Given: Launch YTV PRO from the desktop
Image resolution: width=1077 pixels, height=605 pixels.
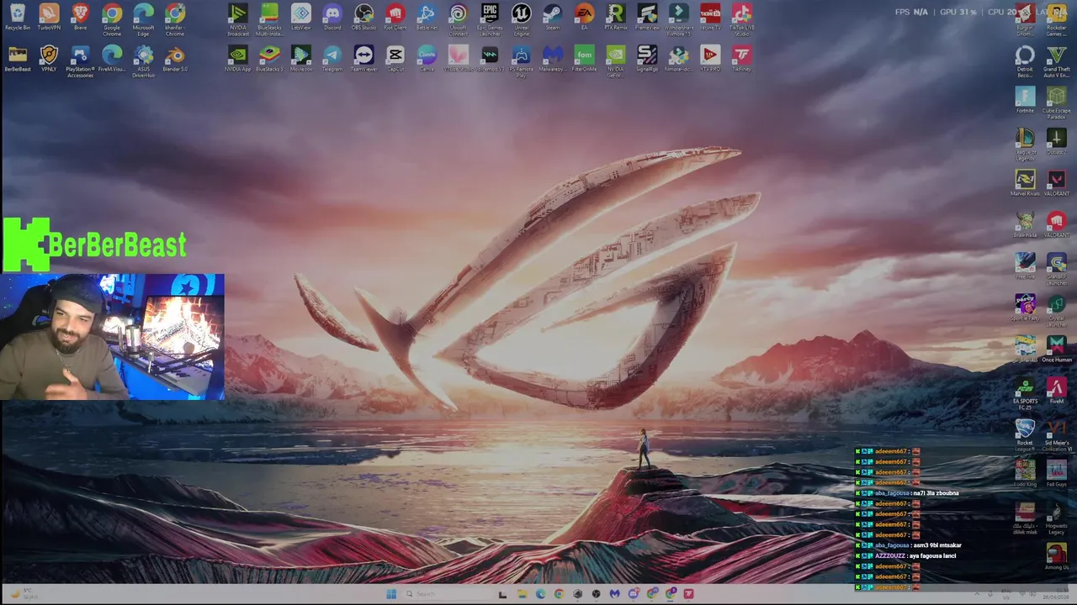Looking at the screenshot, I should tap(710, 58).
